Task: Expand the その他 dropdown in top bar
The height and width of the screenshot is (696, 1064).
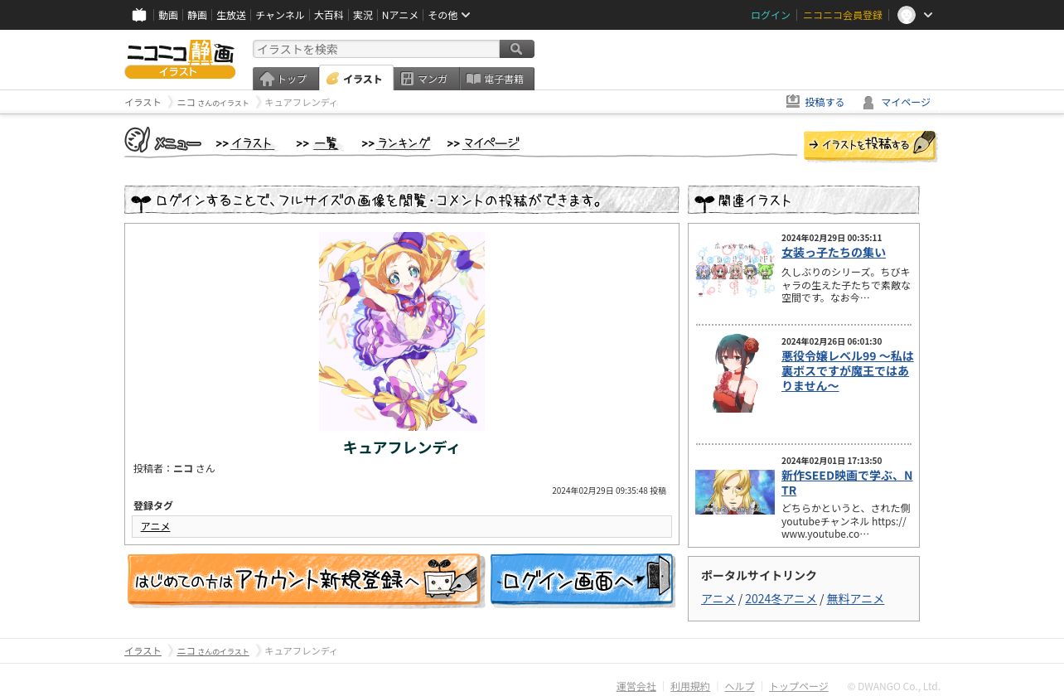Action: tap(449, 15)
